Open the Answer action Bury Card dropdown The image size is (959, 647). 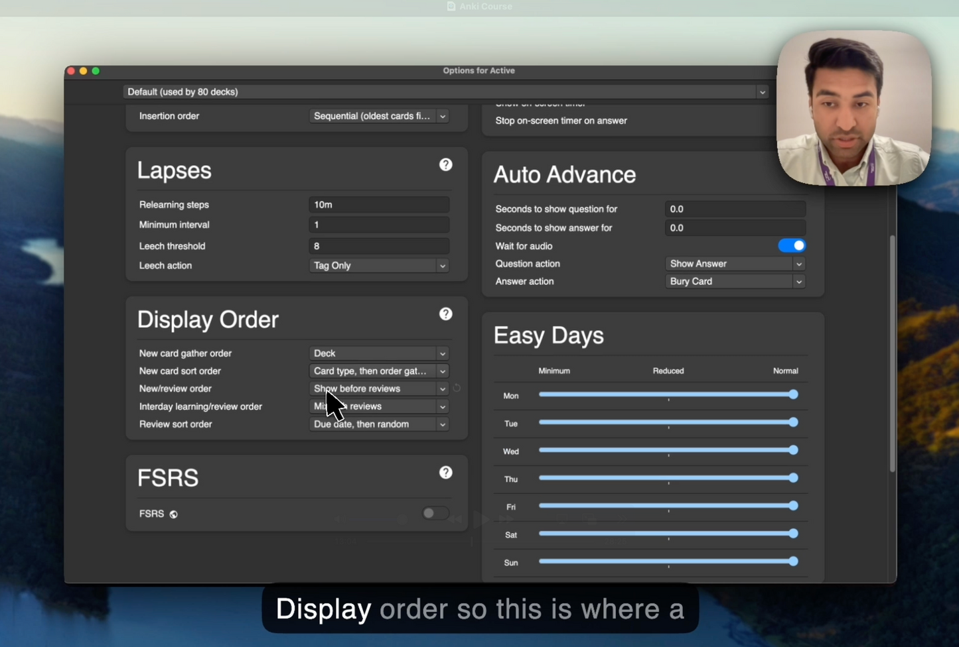(x=735, y=282)
